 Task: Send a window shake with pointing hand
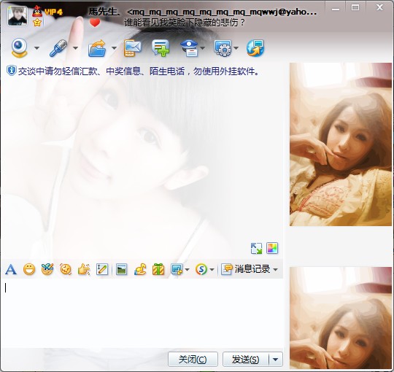pyautogui.click(x=84, y=270)
